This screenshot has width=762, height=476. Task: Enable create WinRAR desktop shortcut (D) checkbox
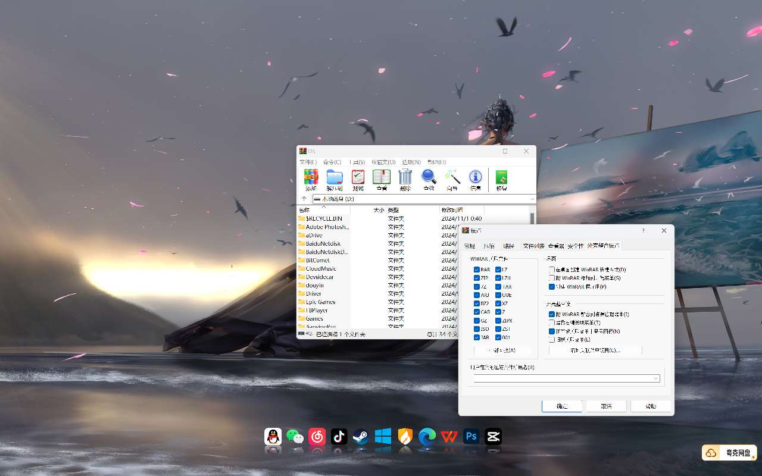pos(552,270)
